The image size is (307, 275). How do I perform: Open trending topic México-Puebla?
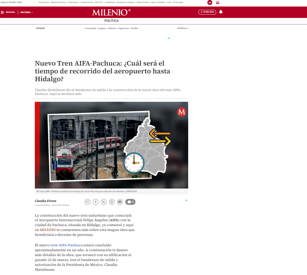(143, 2)
